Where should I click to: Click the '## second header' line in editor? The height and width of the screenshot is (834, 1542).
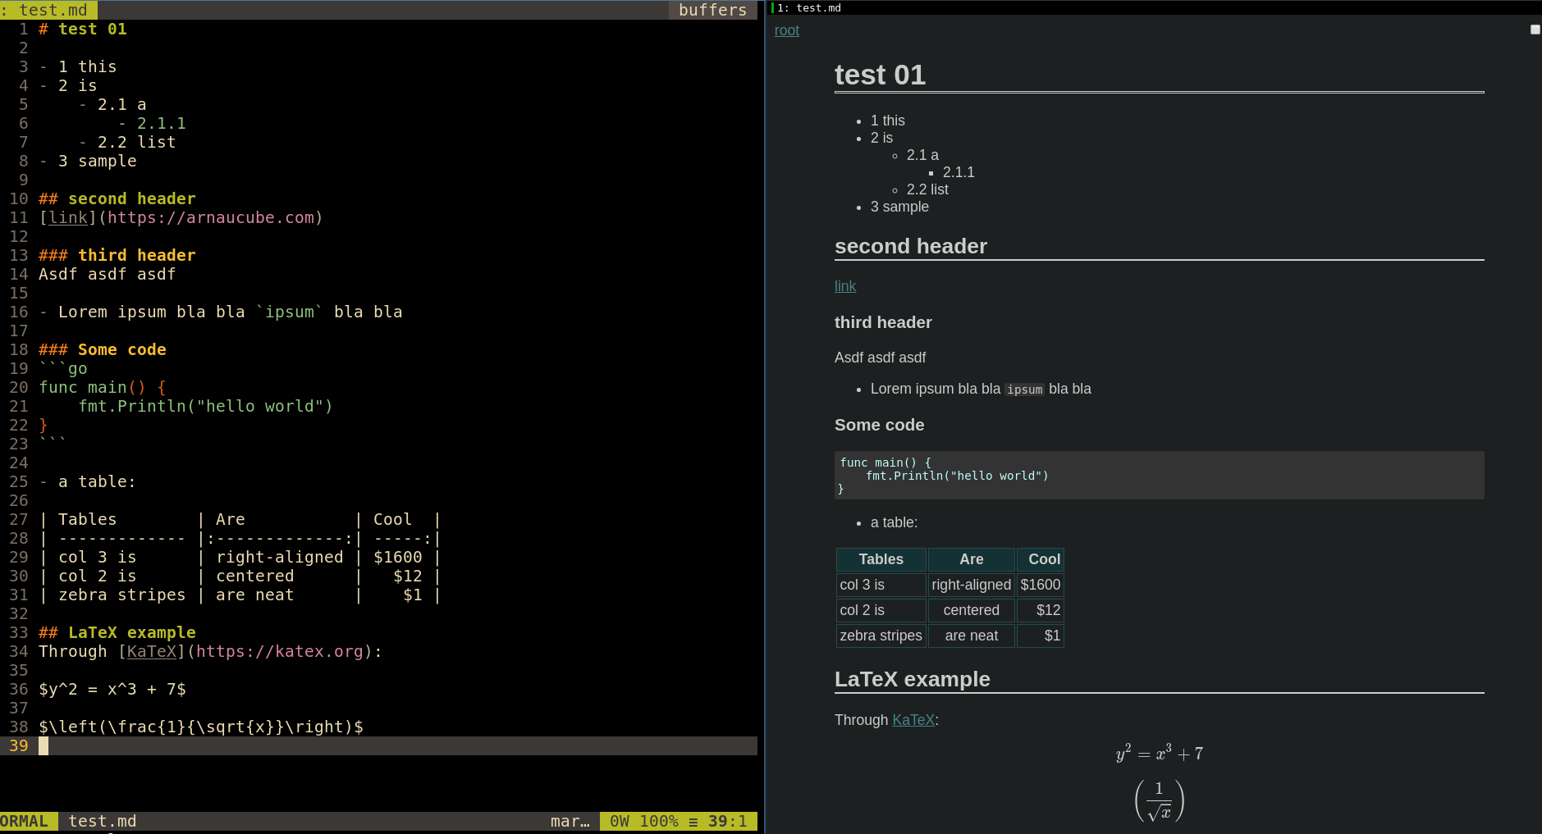pos(117,198)
